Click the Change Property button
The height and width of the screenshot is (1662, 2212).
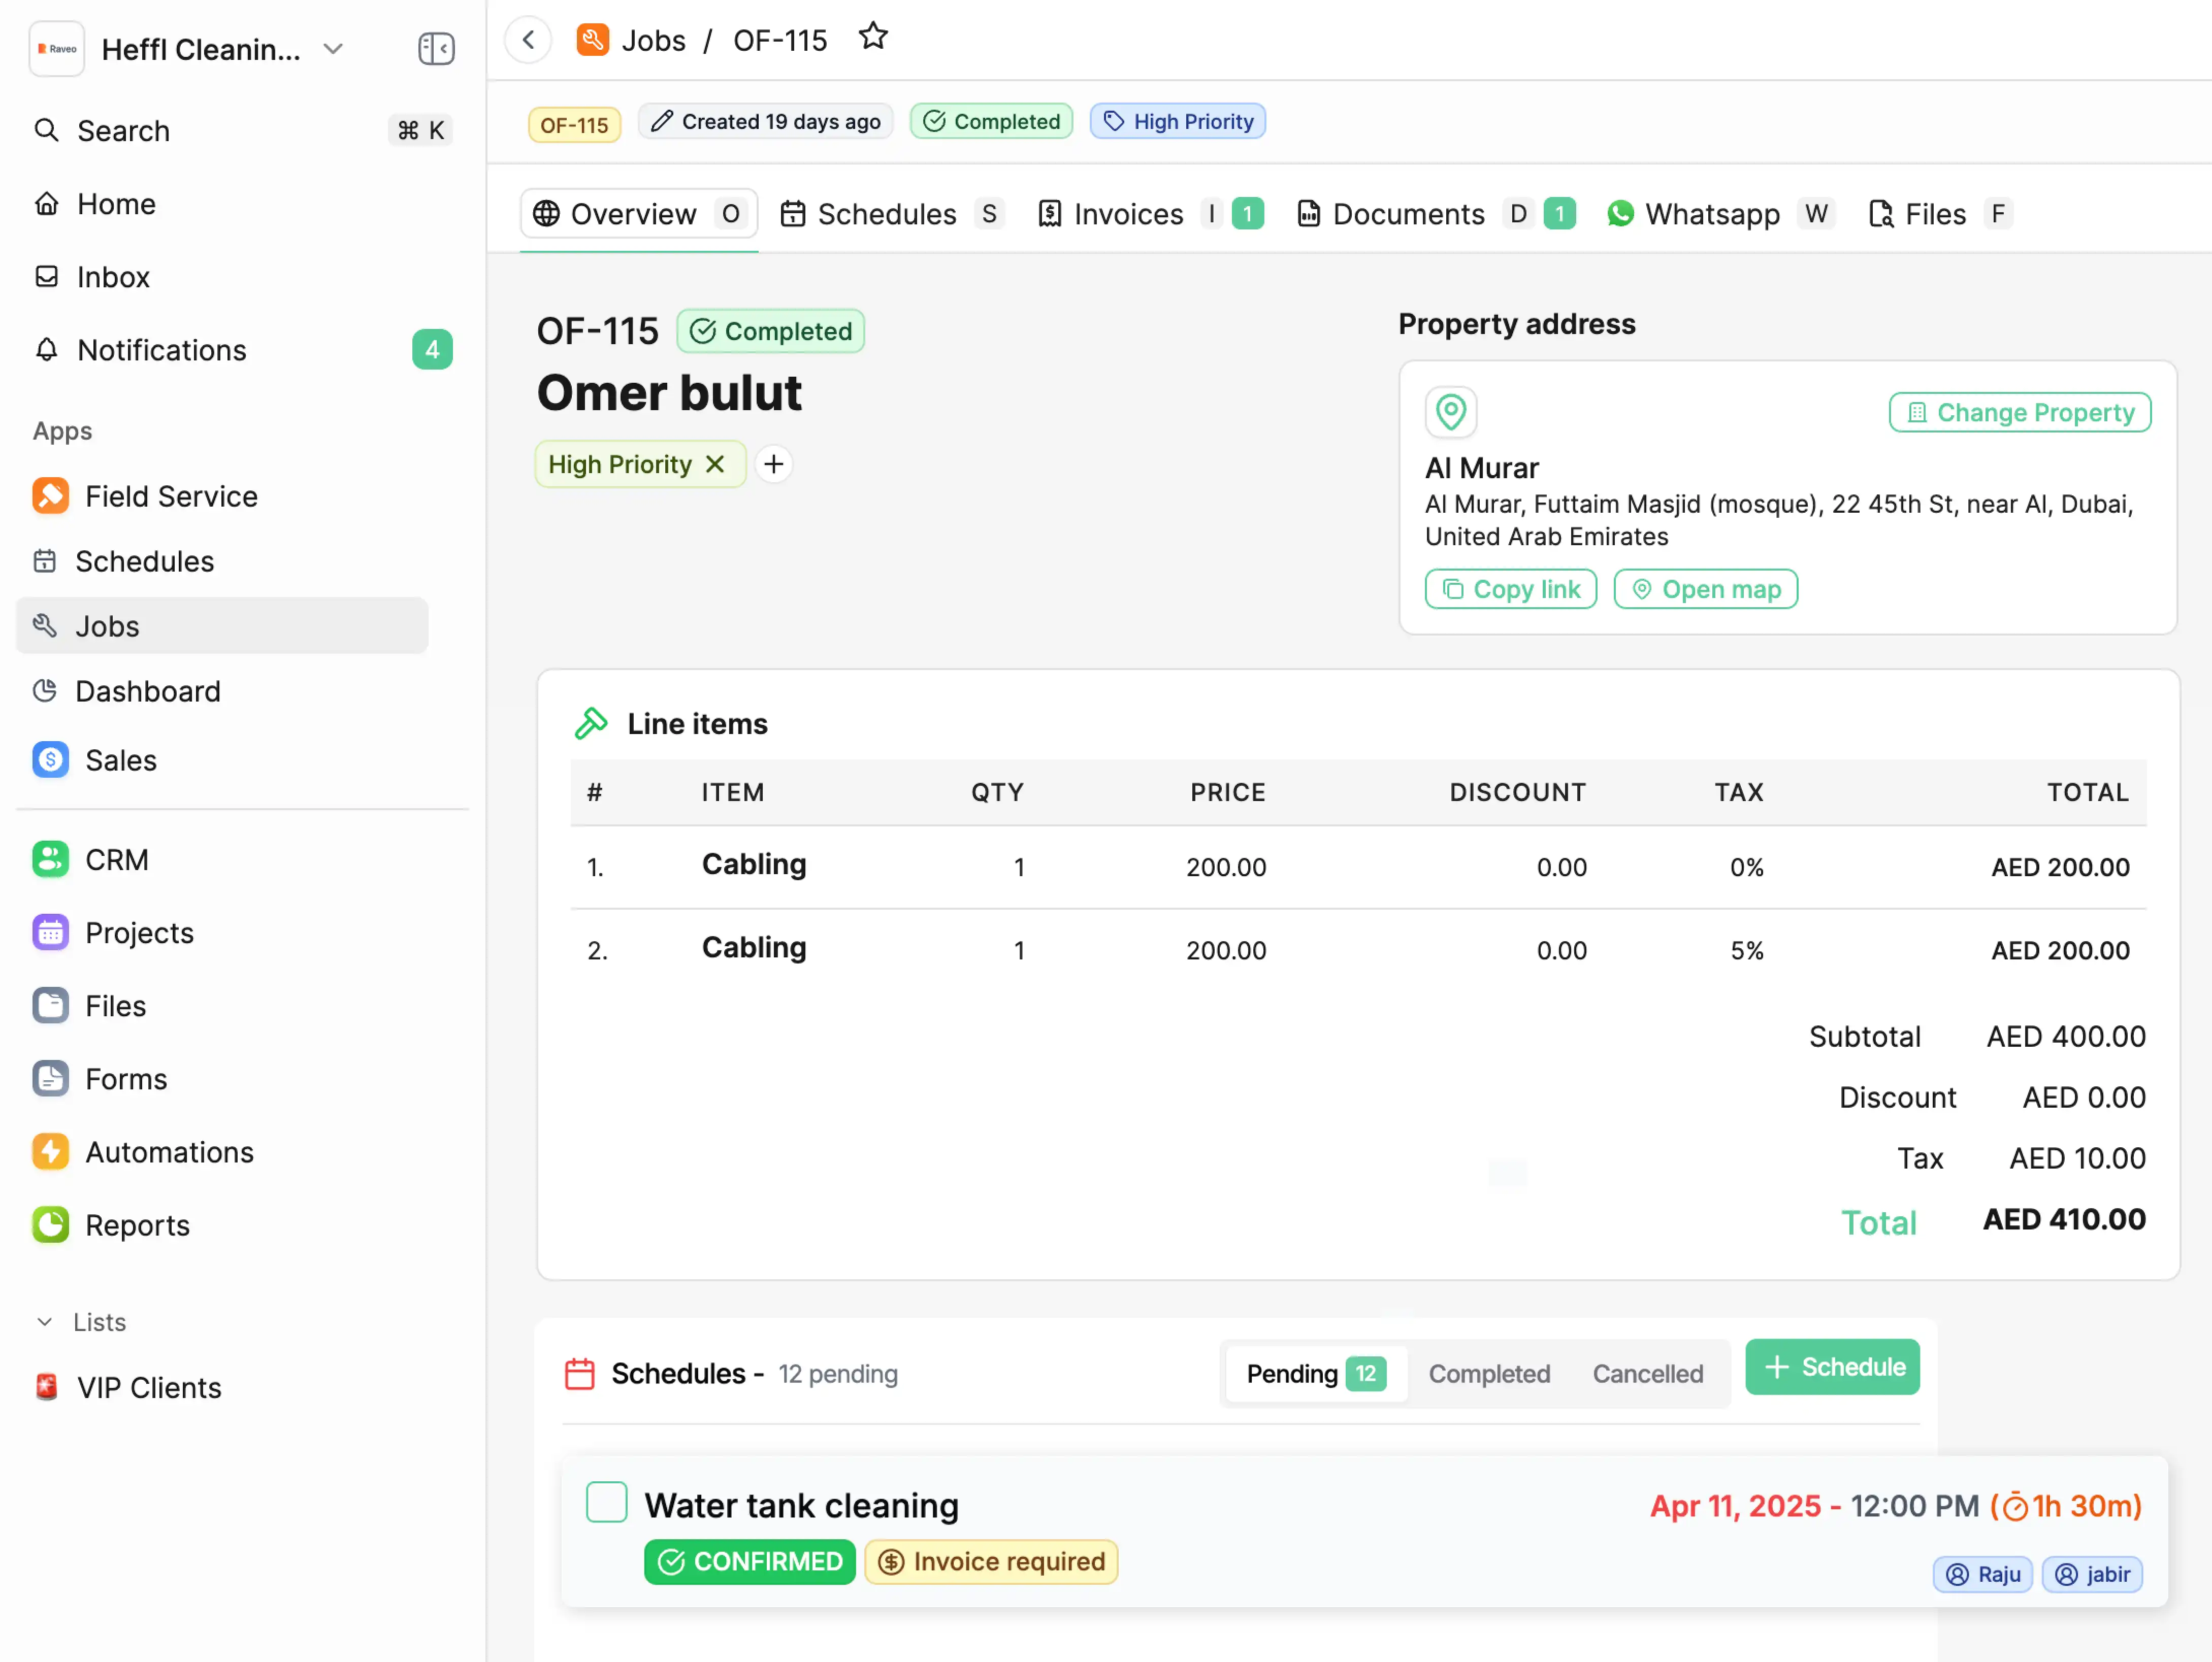[2019, 412]
